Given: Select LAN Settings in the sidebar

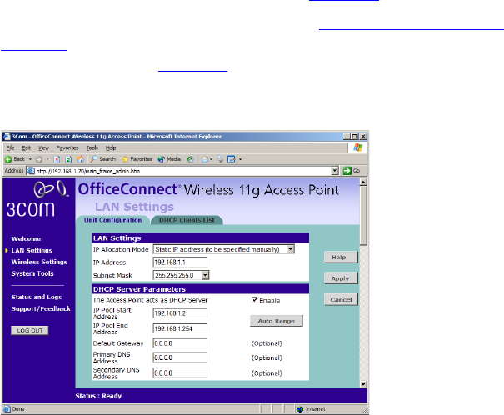Looking at the screenshot, I should point(32,250).
